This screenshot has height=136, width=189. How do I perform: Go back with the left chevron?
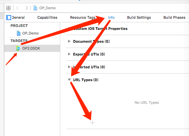[18, 8]
